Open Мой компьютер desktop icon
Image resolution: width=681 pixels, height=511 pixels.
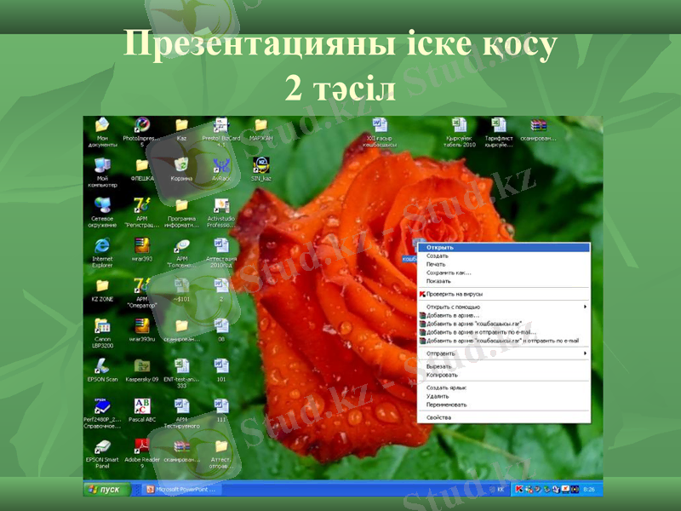[102, 165]
